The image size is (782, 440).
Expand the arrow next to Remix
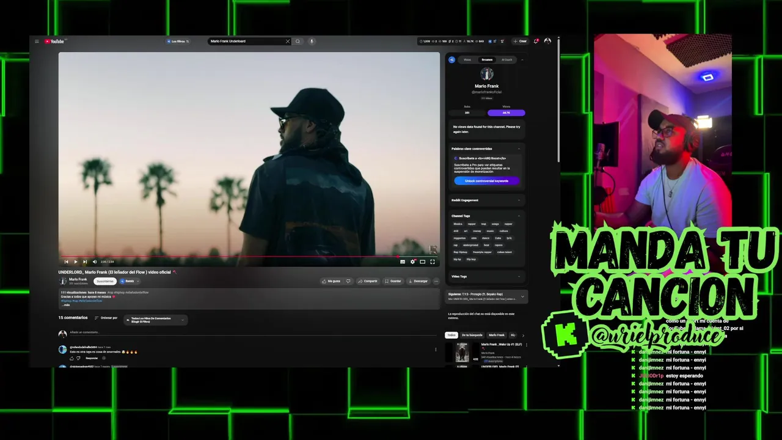138,281
